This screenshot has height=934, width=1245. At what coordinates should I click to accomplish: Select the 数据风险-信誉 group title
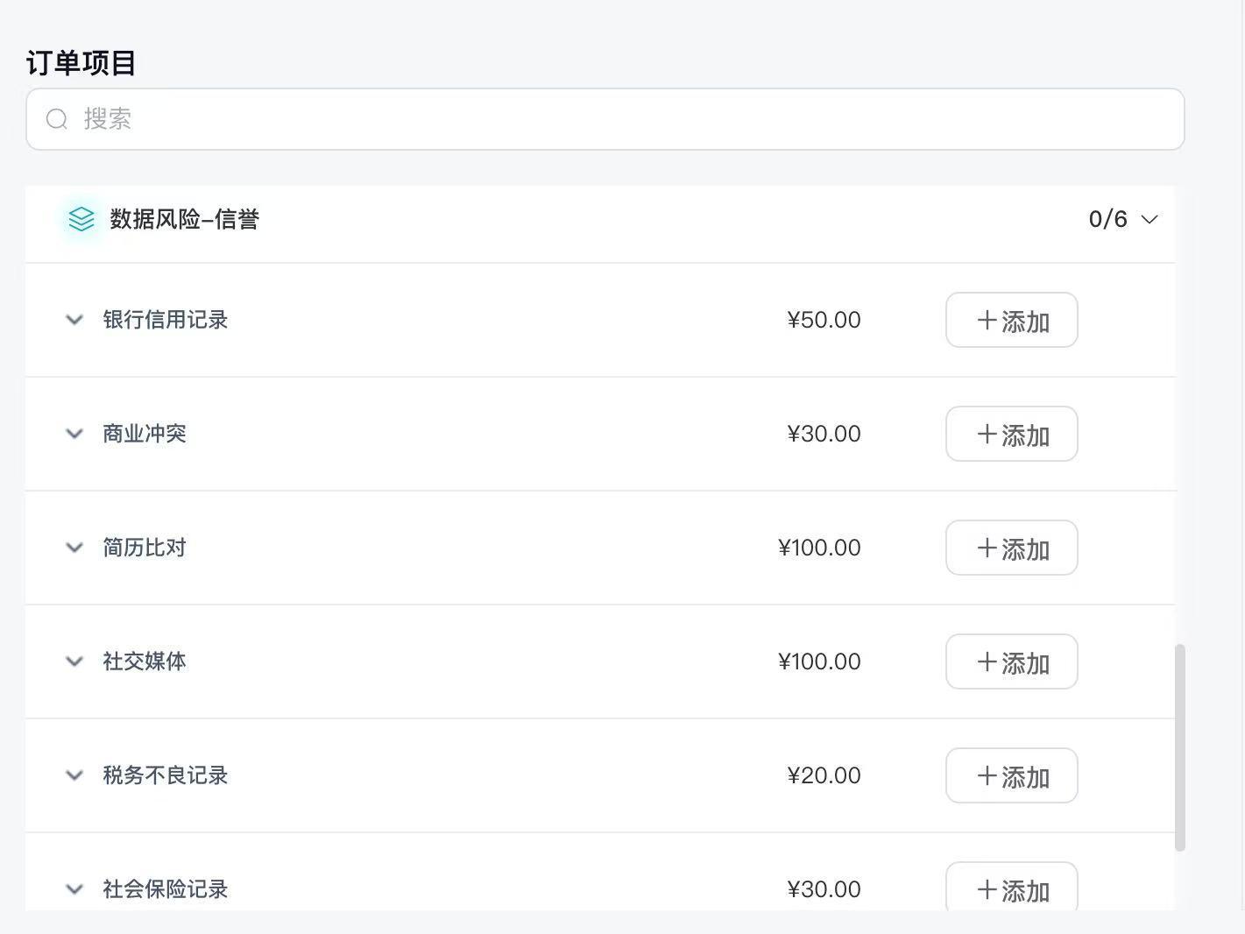coord(184,219)
